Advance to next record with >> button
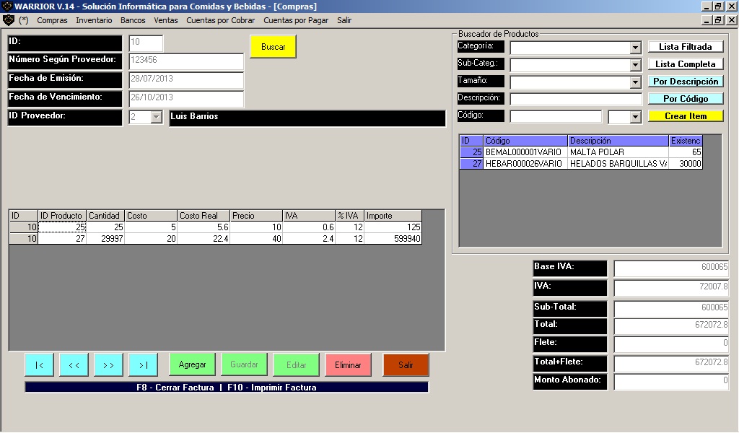The width and height of the screenshot is (739, 433). (108, 365)
